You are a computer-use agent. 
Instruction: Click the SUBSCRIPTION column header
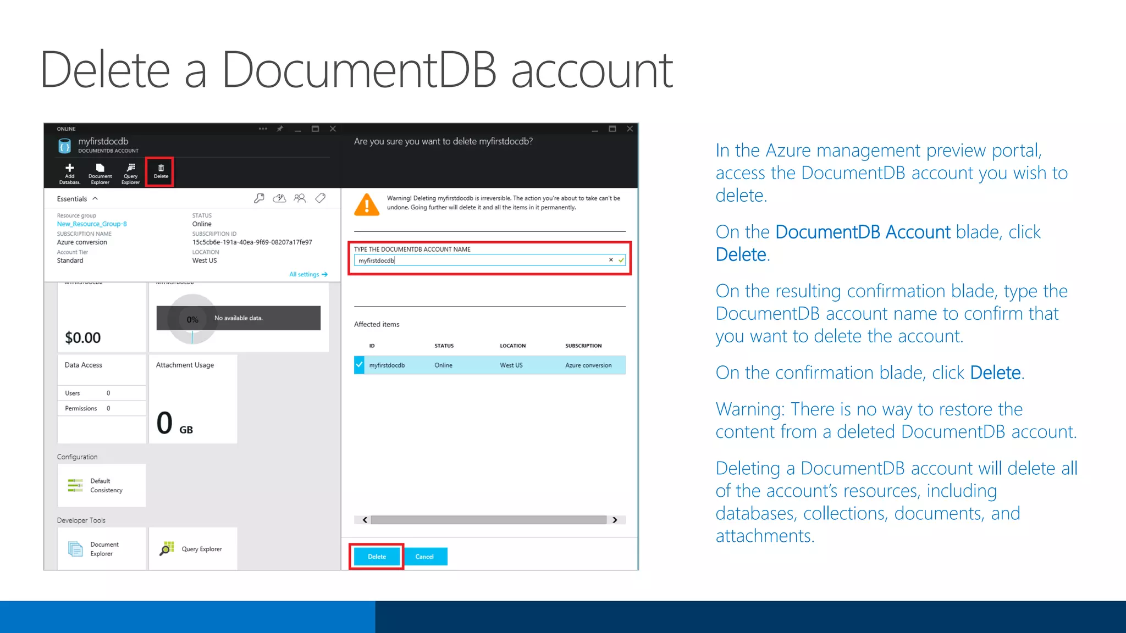pyautogui.click(x=583, y=346)
